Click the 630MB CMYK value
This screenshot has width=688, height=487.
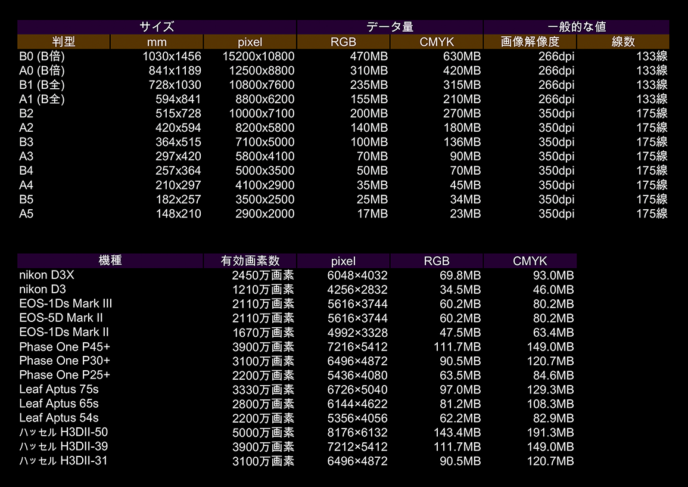pyautogui.click(x=462, y=56)
